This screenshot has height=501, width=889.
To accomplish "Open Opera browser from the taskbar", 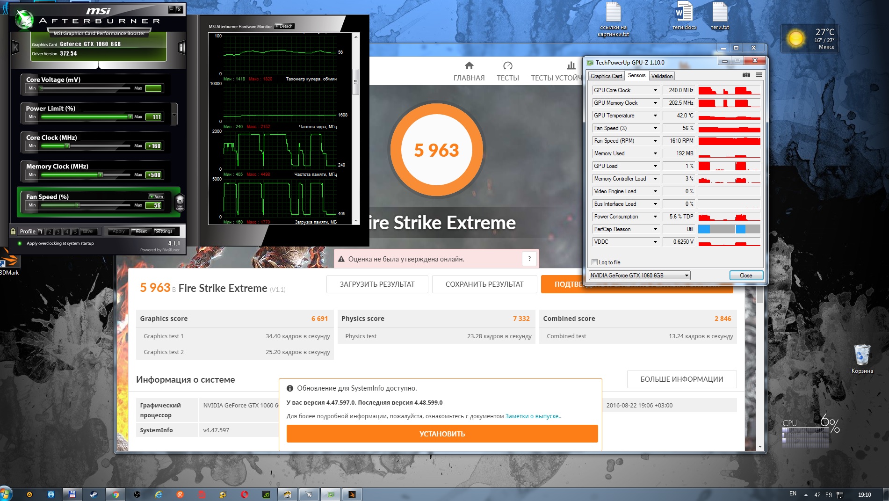I will pos(245,494).
